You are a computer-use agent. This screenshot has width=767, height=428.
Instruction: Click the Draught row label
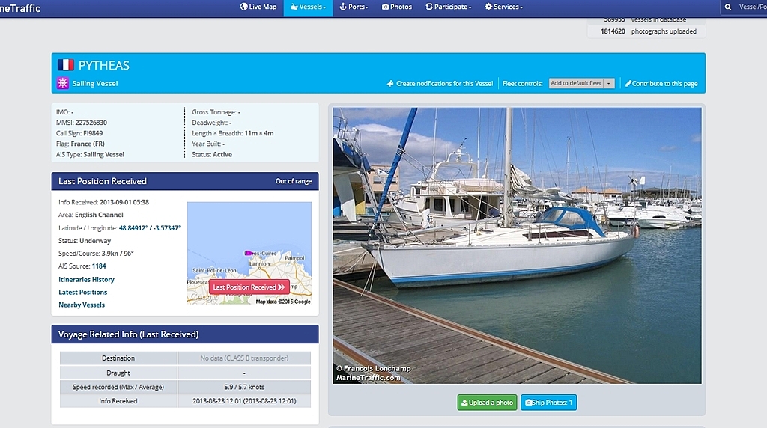[118, 373]
